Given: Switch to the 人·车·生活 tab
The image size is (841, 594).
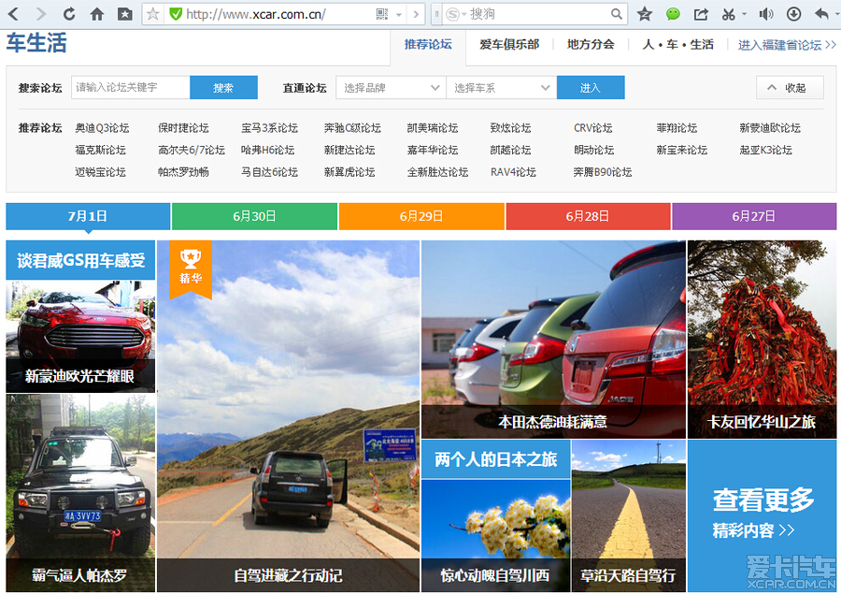Looking at the screenshot, I should coord(678,45).
